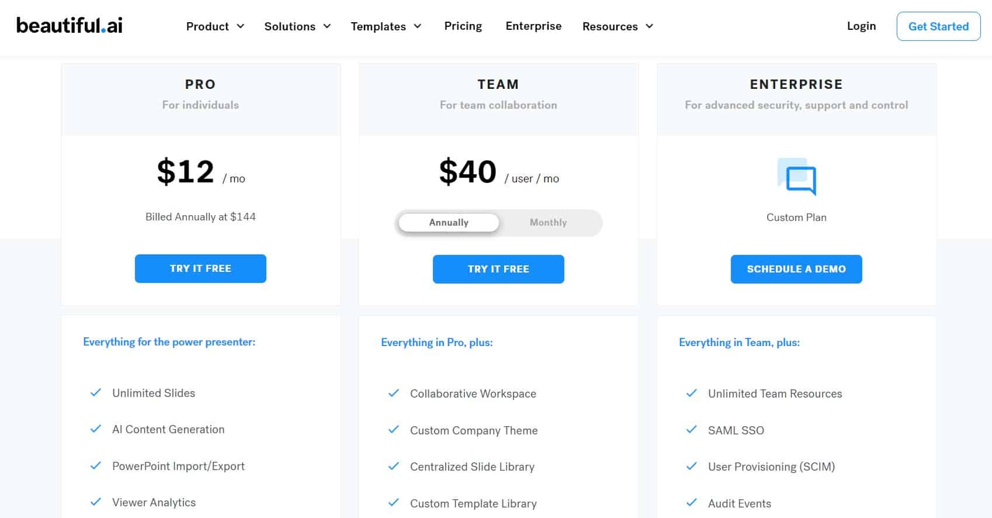The image size is (992, 518).
Task: Click checkmark next to AI Content Generation
Action: (96, 429)
